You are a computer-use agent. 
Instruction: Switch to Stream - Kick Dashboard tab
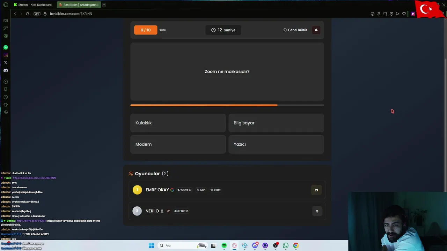point(33,5)
